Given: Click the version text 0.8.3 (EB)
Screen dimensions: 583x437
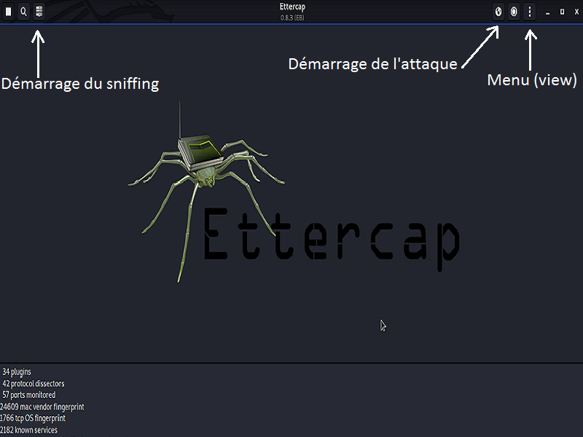Looking at the screenshot, I should [x=292, y=17].
